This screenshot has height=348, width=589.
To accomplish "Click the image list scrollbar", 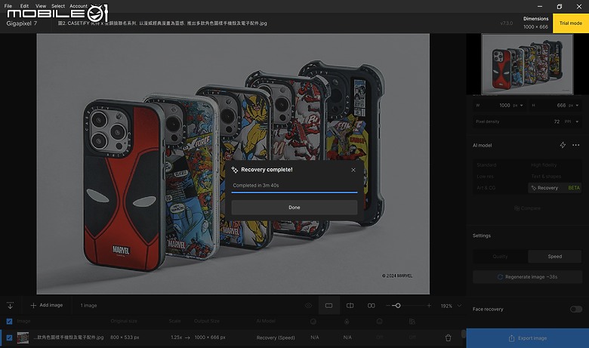I will pyautogui.click(x=464, y=334).
